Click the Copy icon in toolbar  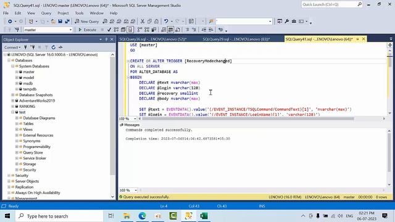coord(149,22)
